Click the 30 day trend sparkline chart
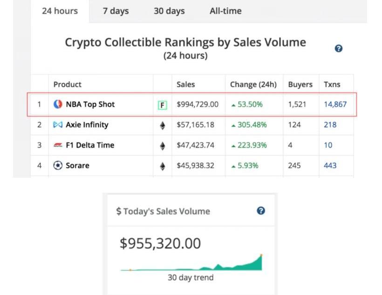382x295 pixels. point(191,262)
